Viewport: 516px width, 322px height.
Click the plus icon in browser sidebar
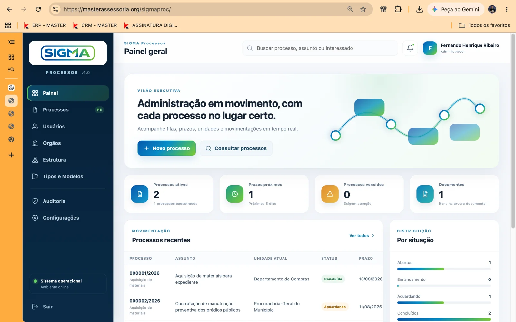pyautogui.click(x=11, y=155)
